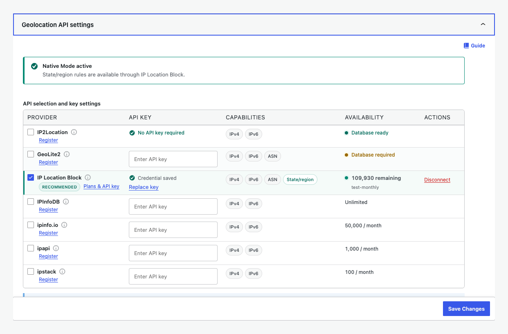Click the AVAILABILITY column header

click(364, 117)
